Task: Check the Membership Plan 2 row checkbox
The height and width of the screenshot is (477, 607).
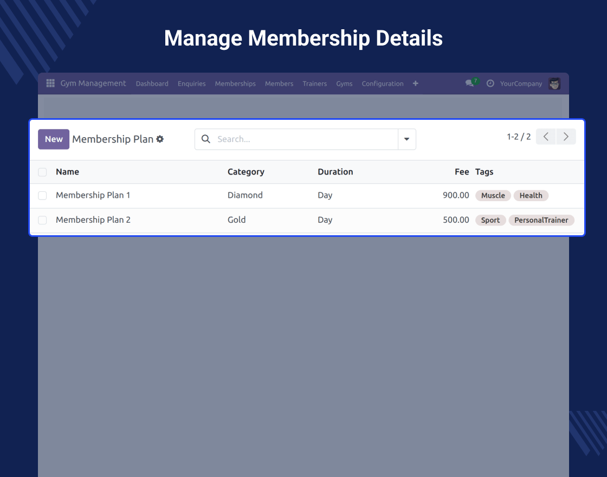Action: coord(42,220)
